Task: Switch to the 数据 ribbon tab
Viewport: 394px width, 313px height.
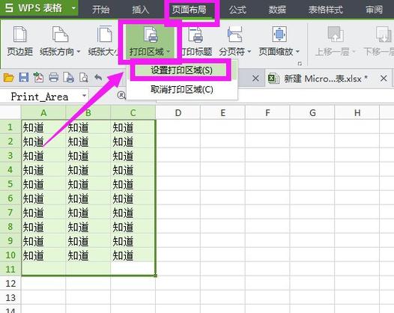Action: [277, 10]
